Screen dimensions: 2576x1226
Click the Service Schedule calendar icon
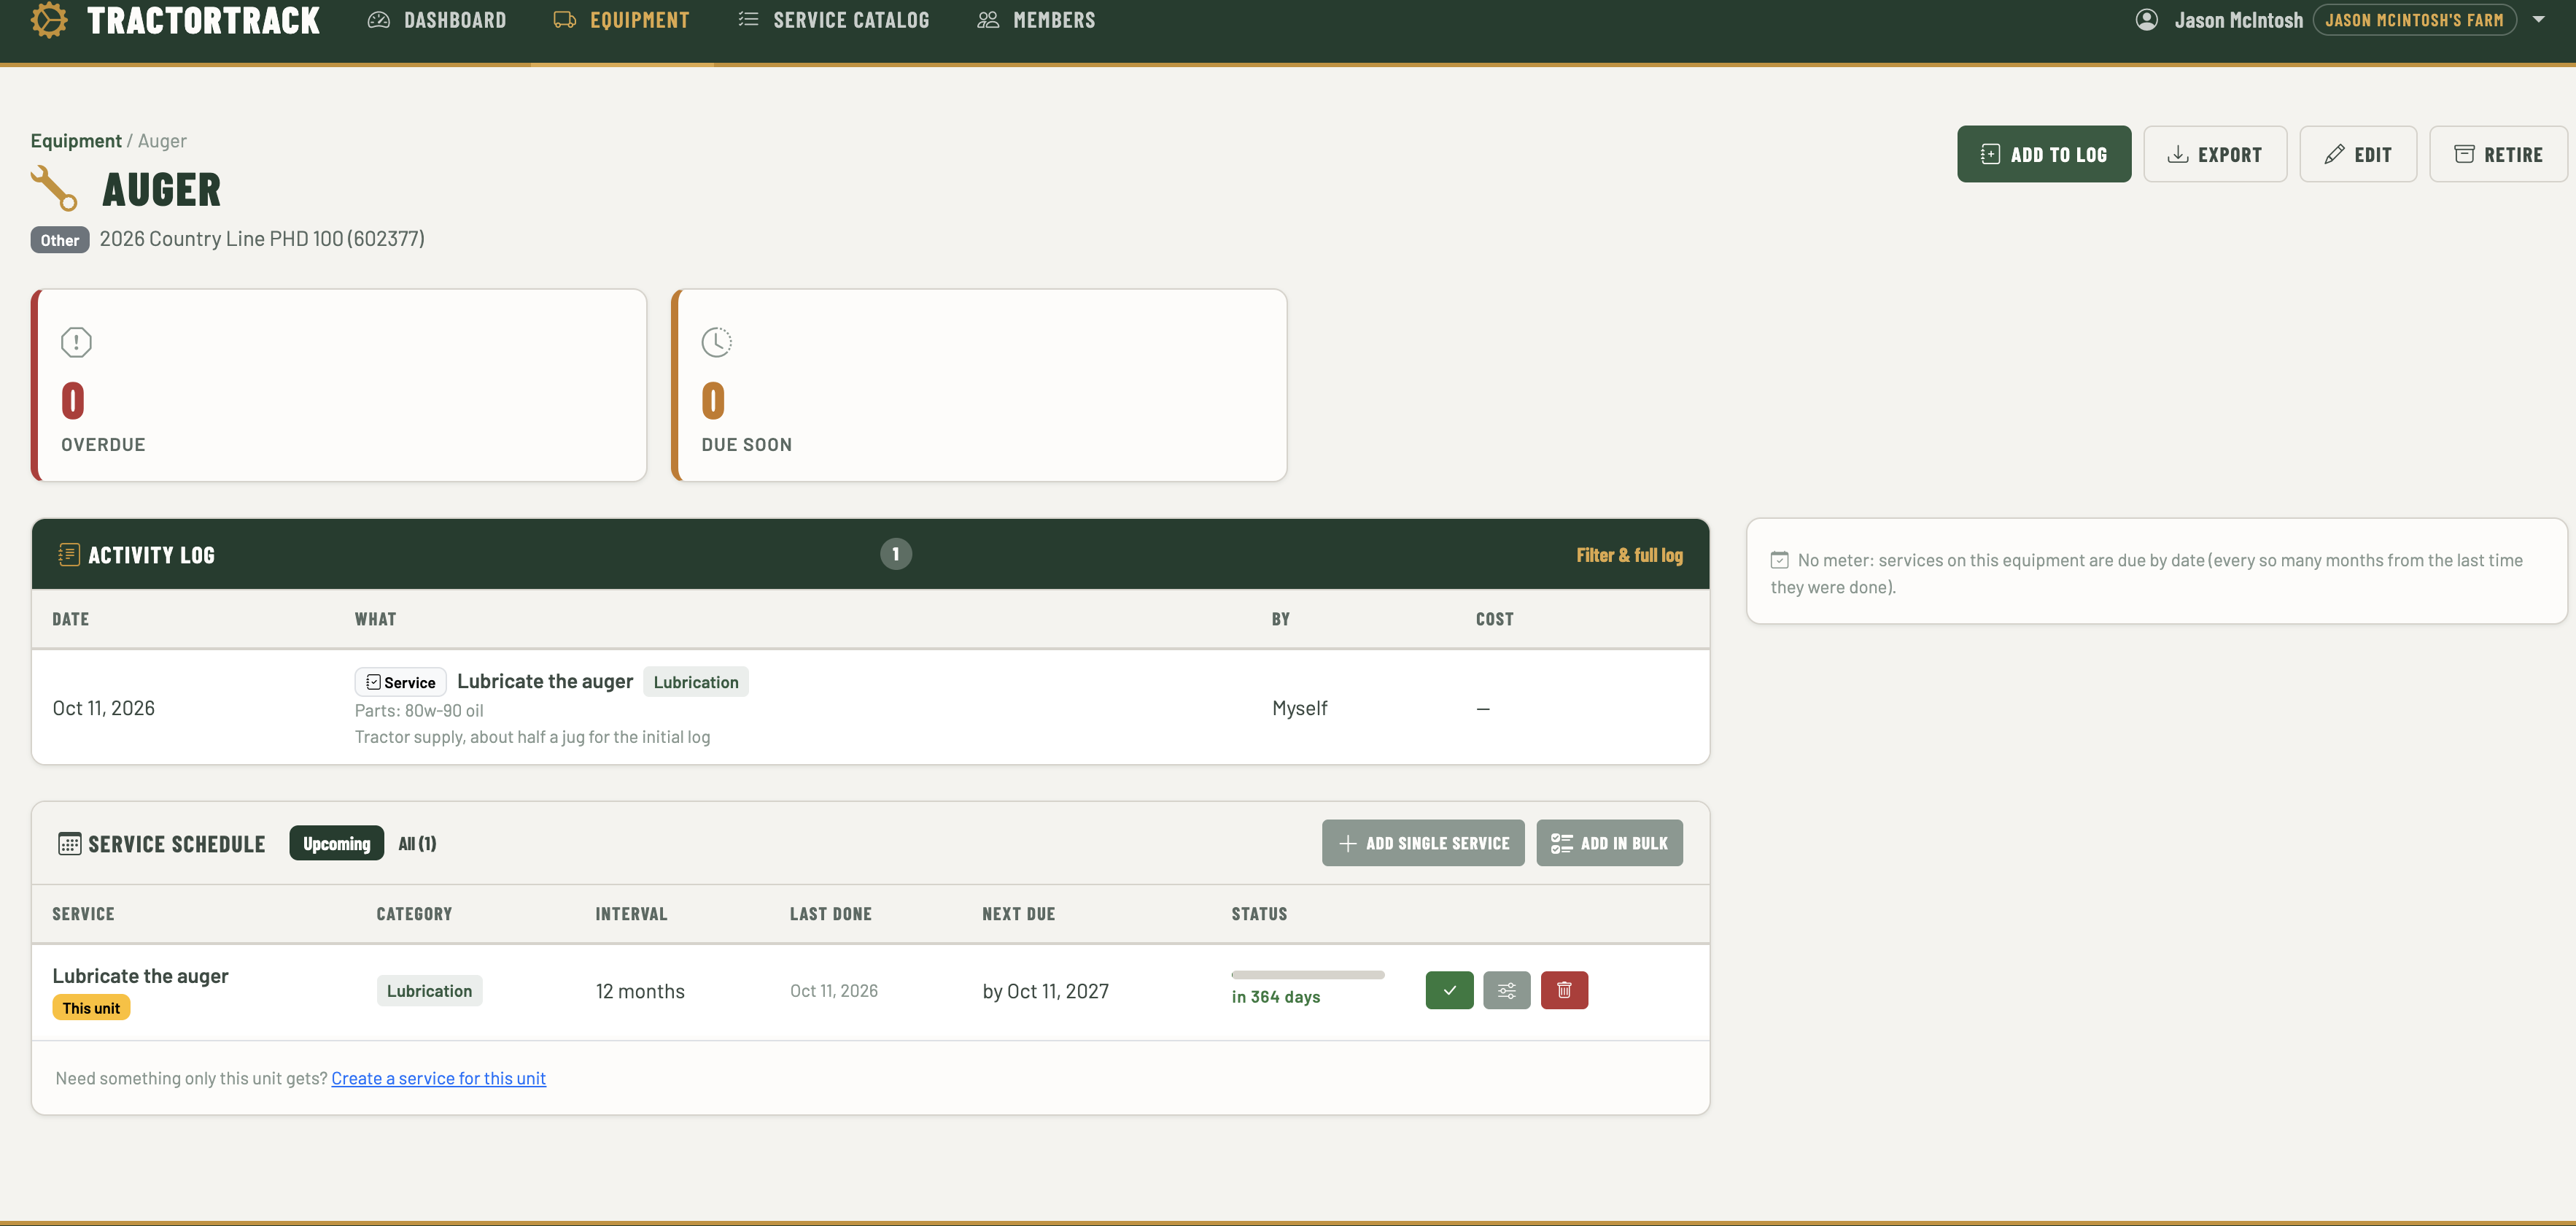69,844
